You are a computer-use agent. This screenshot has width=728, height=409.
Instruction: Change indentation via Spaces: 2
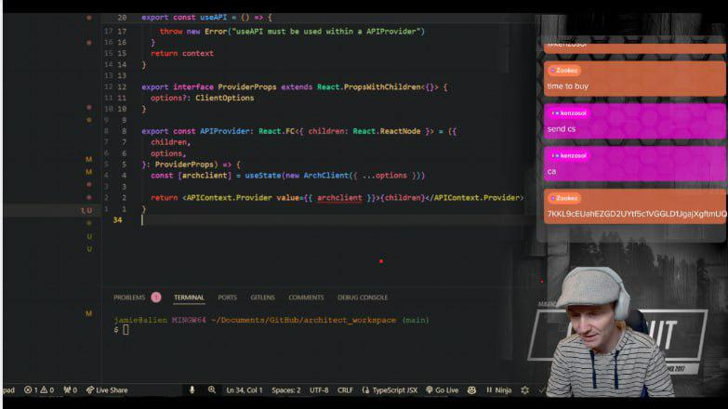[x=286, y=390]
